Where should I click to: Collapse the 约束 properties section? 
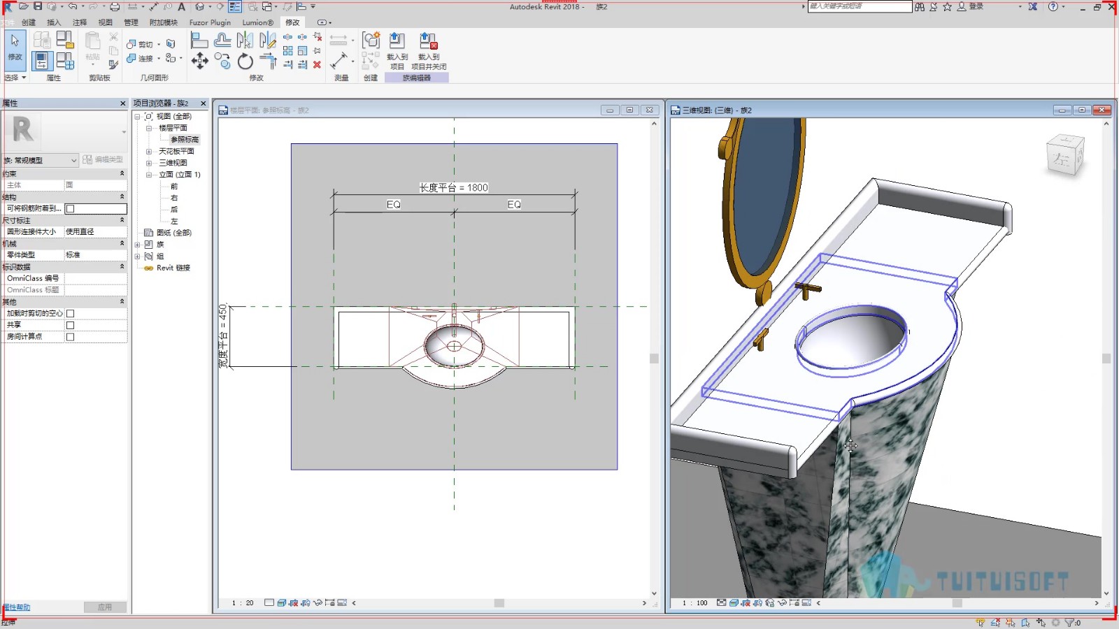click(x=122, y=173)
